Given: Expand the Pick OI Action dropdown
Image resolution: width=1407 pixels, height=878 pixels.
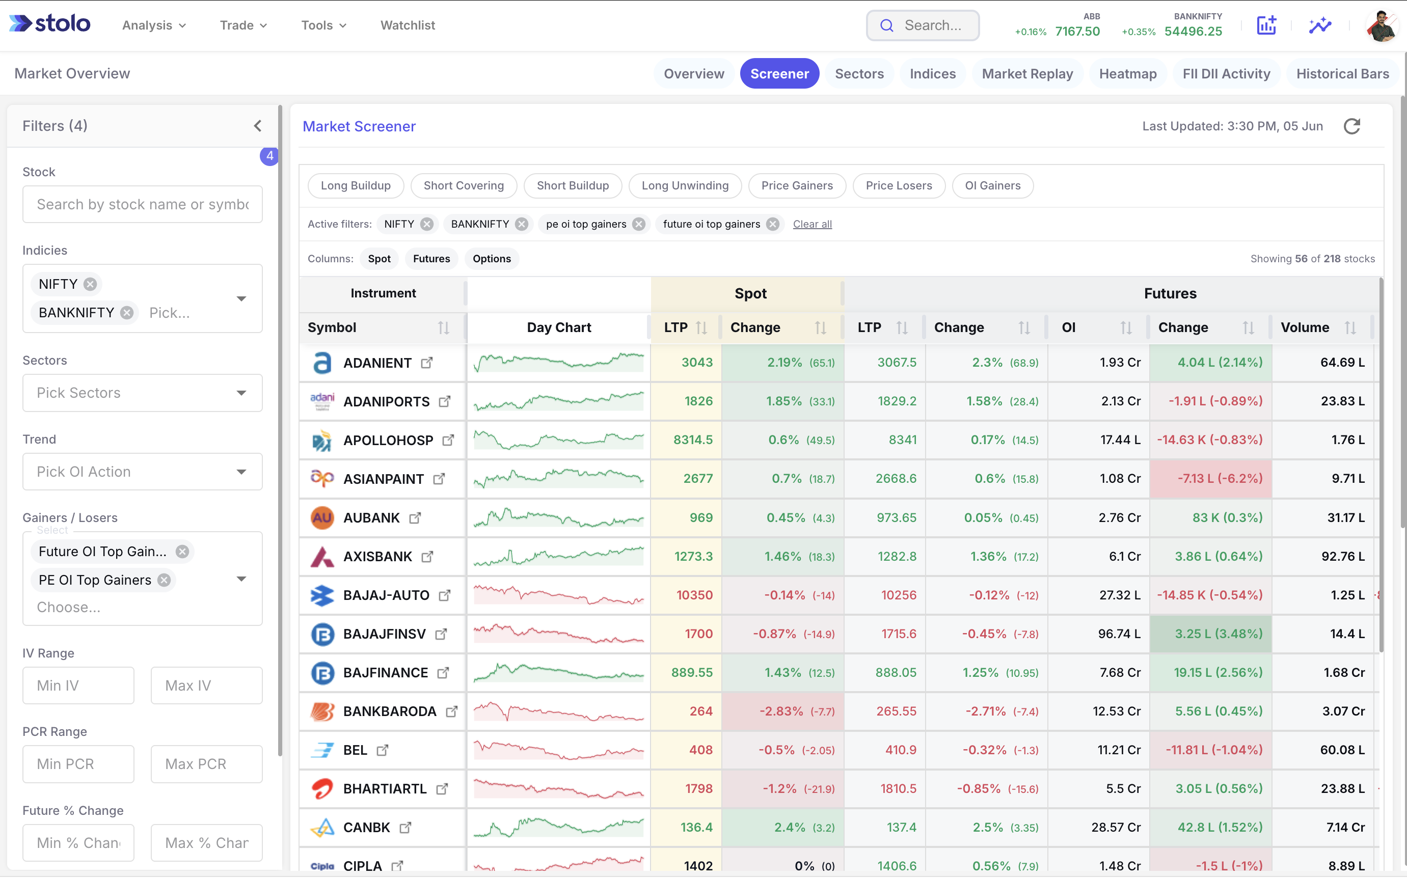Looking at the screenshot, I should 241,472.
